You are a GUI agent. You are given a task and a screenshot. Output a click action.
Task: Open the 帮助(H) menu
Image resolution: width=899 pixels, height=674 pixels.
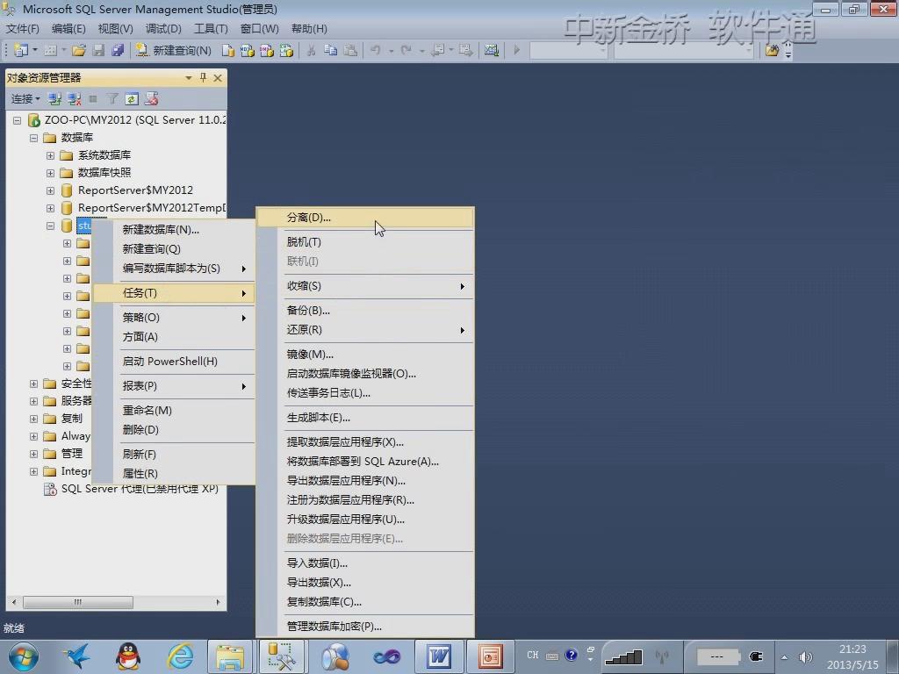point(309,29)
